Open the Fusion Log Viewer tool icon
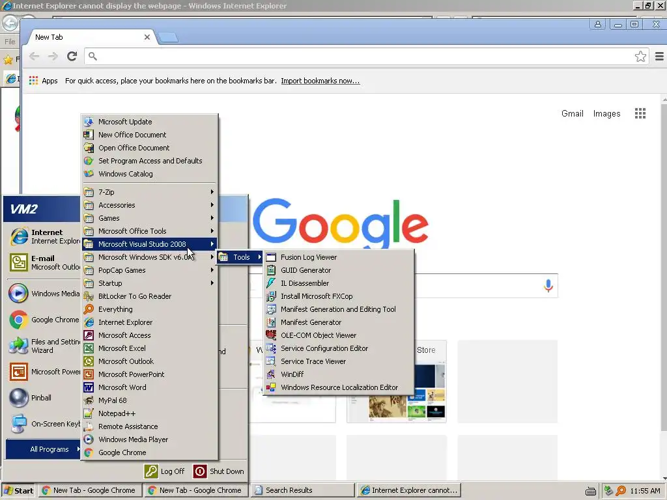The width and height of the screenshot is (667, 500). (x=271, y=257)
